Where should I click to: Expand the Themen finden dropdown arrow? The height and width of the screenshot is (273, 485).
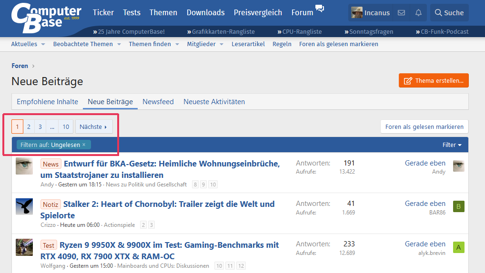coord(177,45)
